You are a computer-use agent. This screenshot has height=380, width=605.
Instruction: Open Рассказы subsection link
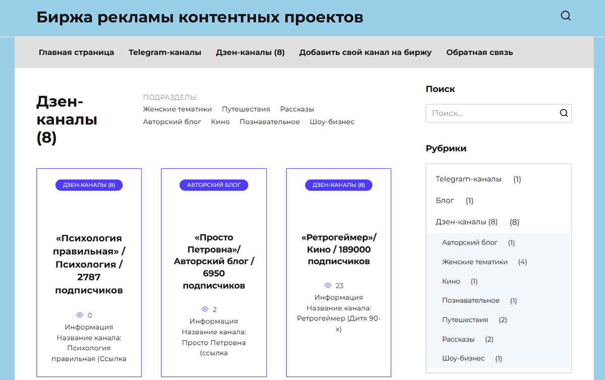click(297, 109)
